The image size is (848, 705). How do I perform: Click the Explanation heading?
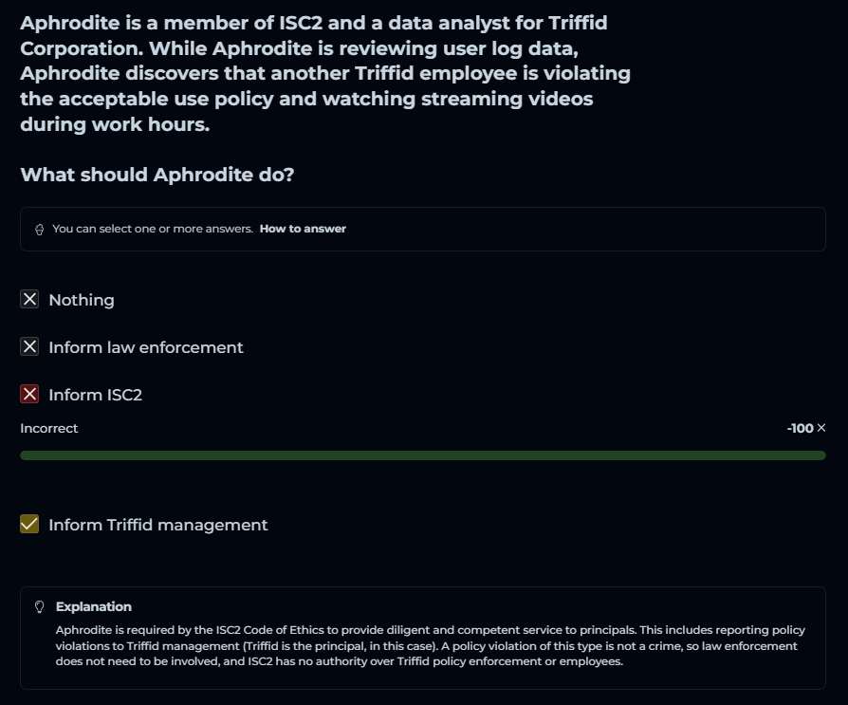coord(94,606)
